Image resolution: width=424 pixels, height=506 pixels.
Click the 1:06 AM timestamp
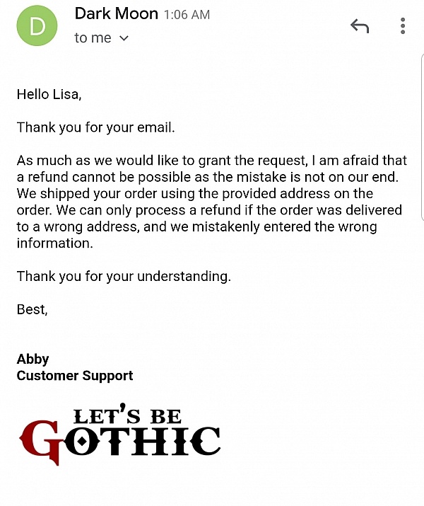[187, 15]
